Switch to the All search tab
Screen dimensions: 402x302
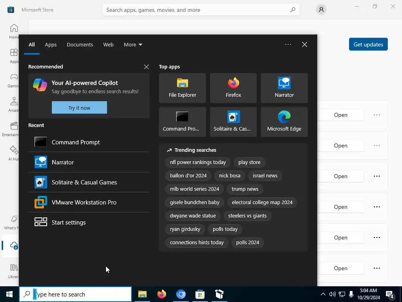tap(31, 44)
